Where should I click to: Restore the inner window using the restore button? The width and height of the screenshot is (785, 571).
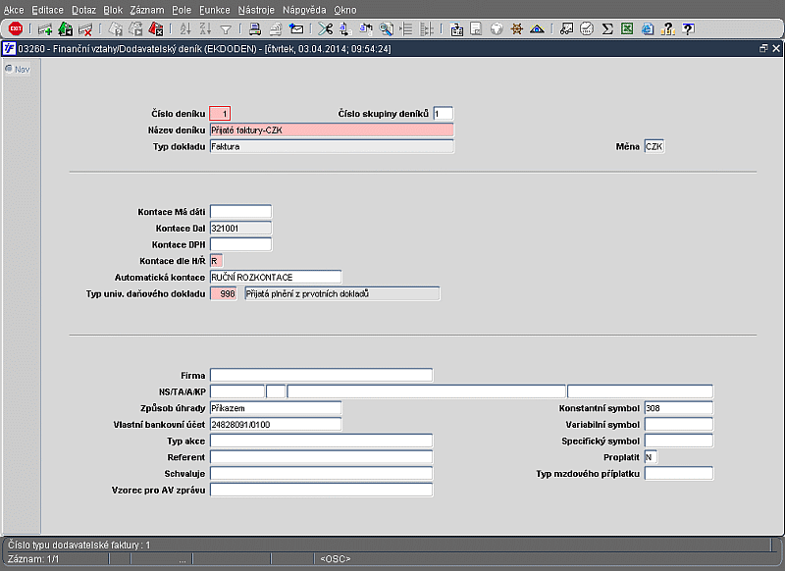pyautogui.click(x=763, y=48)
